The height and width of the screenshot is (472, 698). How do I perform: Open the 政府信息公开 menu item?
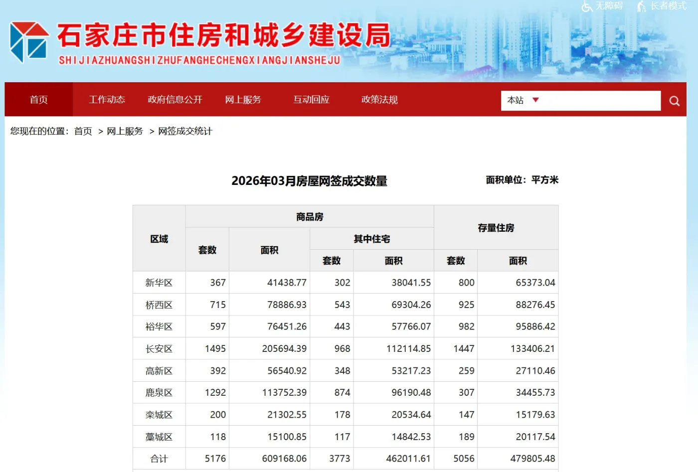coord(175,100)
